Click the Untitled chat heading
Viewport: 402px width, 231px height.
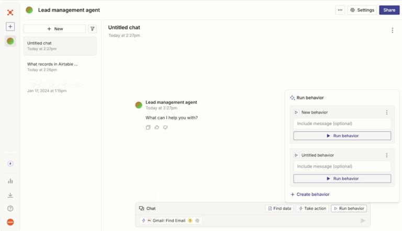pyautogui.click(x=124, y=27)
